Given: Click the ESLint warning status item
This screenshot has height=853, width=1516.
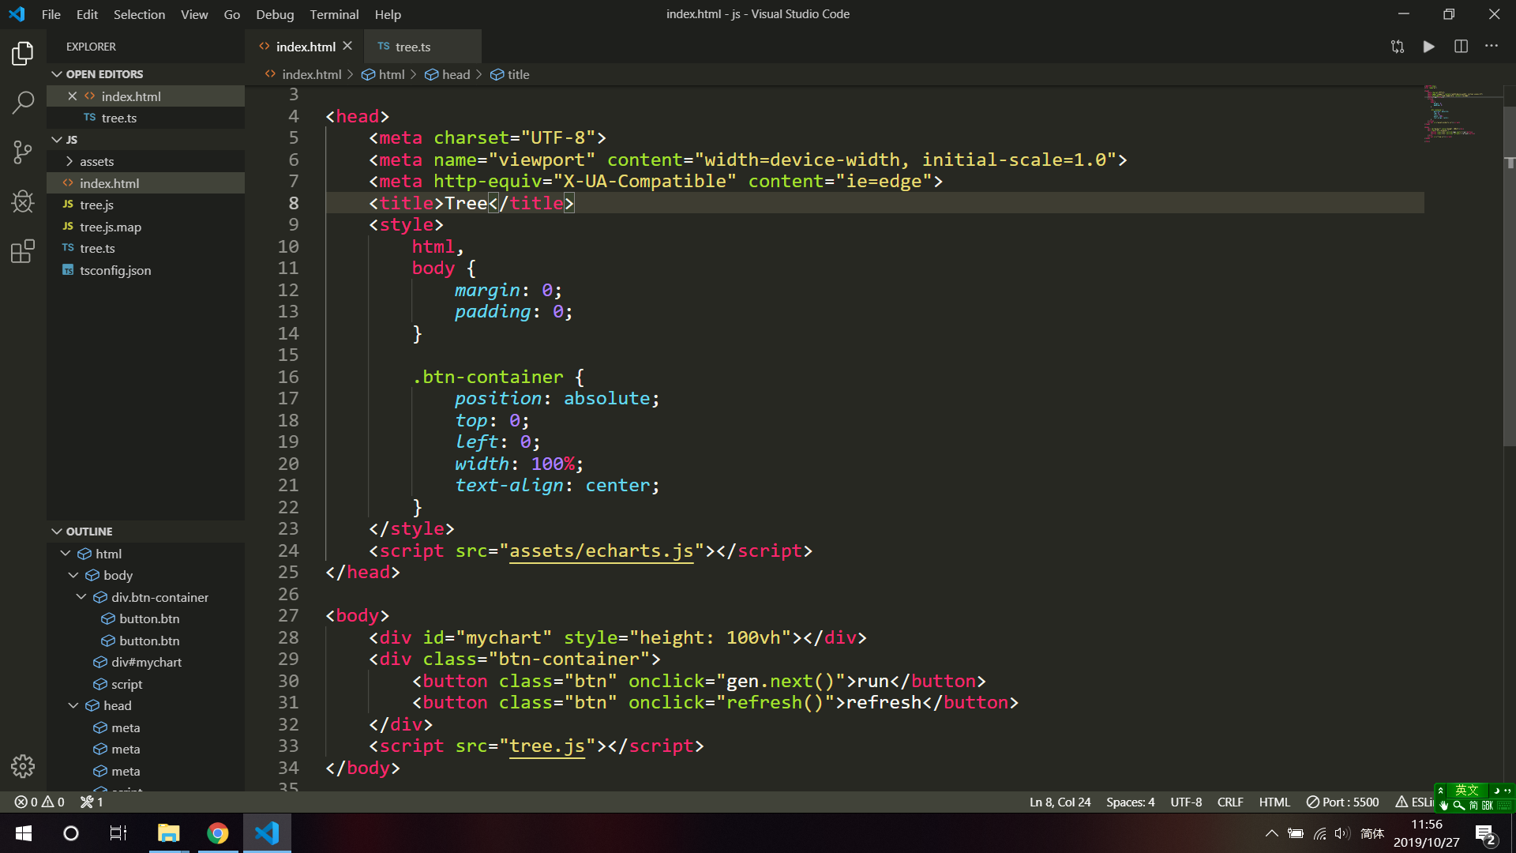Looking at the screenshot, I should tap(1414, 802).
